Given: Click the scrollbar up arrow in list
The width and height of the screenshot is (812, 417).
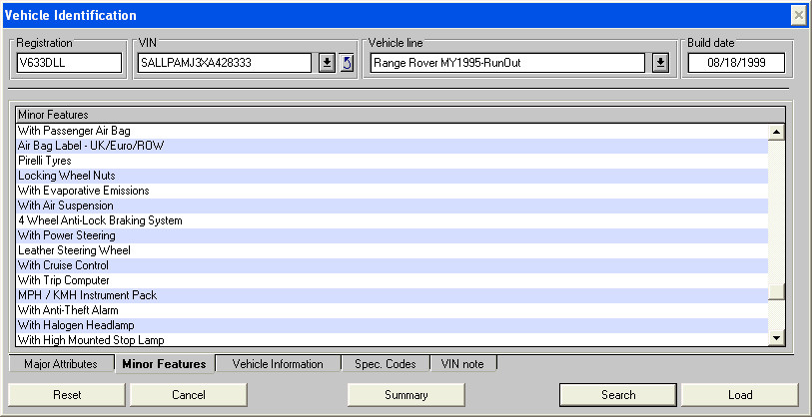Looking at the screenshot, I should coord(776,133).
